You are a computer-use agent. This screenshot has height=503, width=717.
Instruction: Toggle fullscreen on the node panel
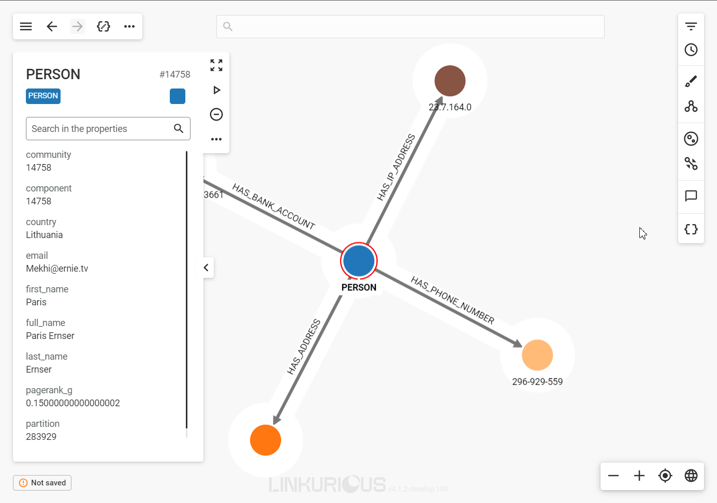point(216,65)
